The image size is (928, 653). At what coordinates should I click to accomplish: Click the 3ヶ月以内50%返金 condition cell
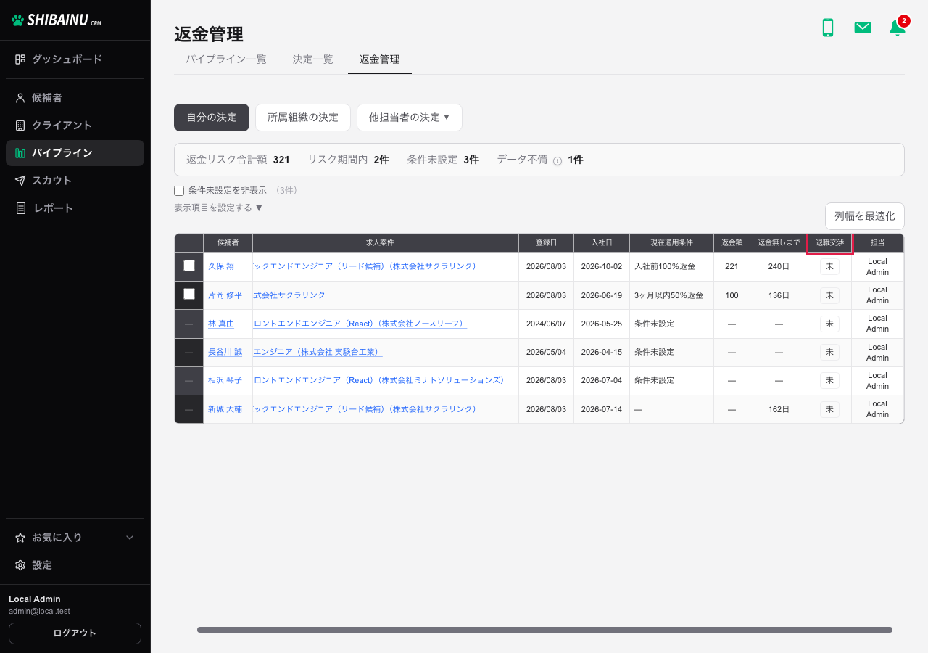[x=672, y=295]
